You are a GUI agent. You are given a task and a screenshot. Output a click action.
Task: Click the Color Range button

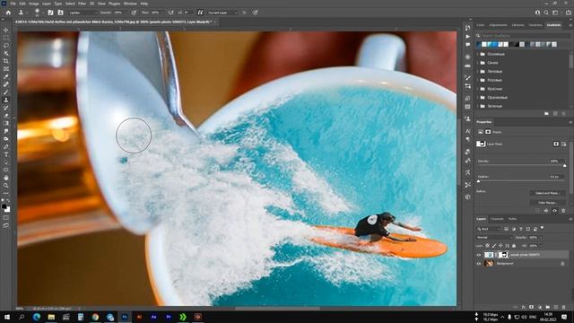coord(548,203)
